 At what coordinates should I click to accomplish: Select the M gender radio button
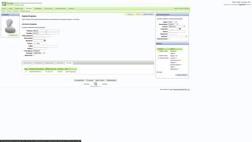click(x=38, y=43)
